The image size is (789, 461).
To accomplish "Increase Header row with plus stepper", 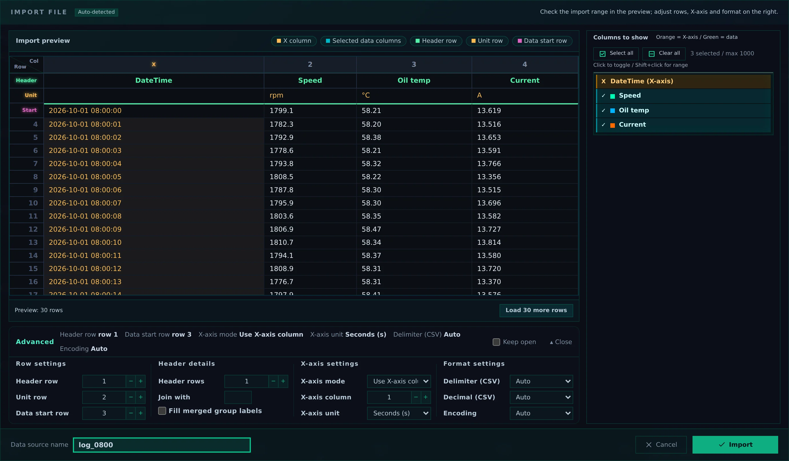I will 140,381.
